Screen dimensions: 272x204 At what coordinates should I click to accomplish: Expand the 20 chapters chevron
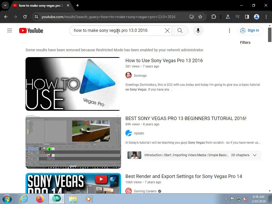pyautogui.click(x=254, y=155)
